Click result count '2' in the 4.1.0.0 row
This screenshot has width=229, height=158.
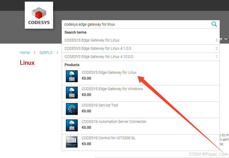[217, 48]
